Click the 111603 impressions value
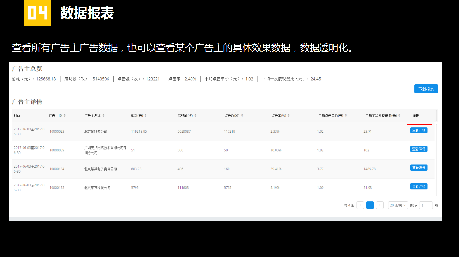The image size is (459, 257). (183, 188)
